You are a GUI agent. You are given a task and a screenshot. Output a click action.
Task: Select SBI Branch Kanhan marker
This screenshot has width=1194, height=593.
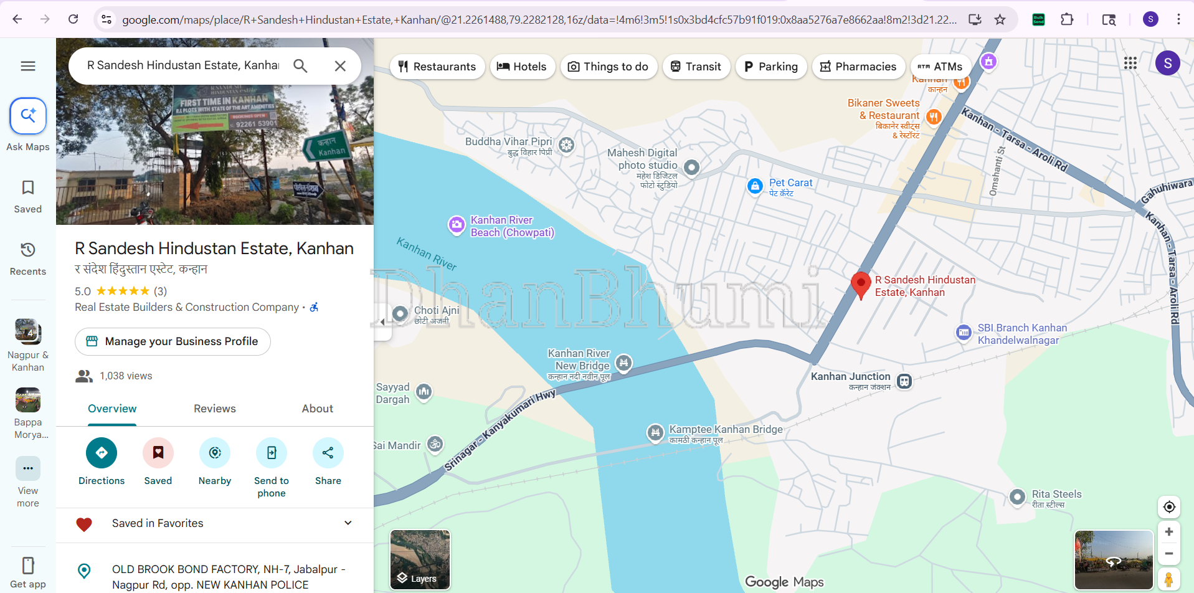click(x=964, y=333)
